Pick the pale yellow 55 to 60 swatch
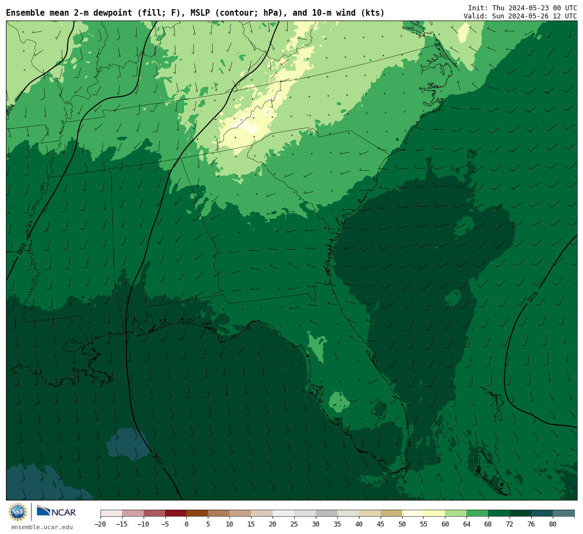583x534 pixels. pos(434,513)
